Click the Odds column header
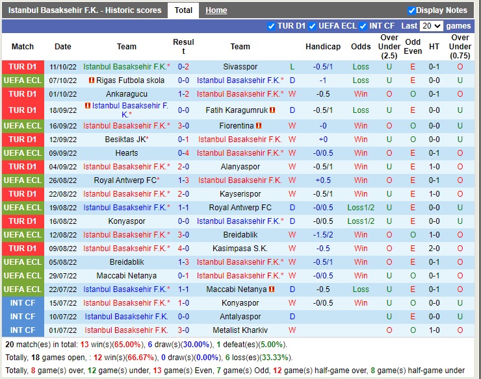 pyautogui.click(x=361, y=47)
